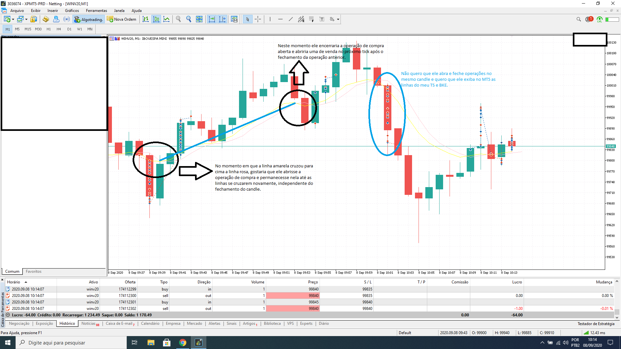Click the Nova Ordem button
Viewport: 621px width, 349px height.
click(122, 19)
